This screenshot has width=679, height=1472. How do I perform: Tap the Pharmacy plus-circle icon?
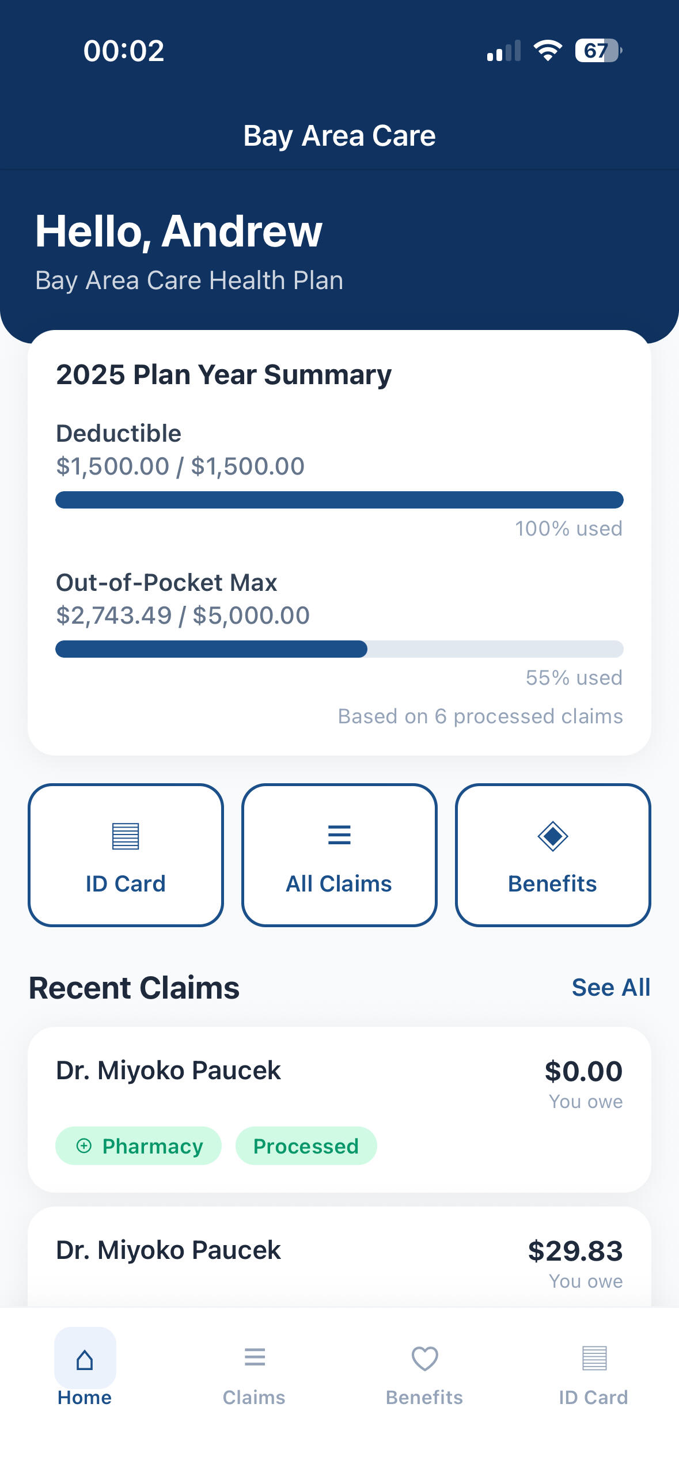(x=84, y=1146)
